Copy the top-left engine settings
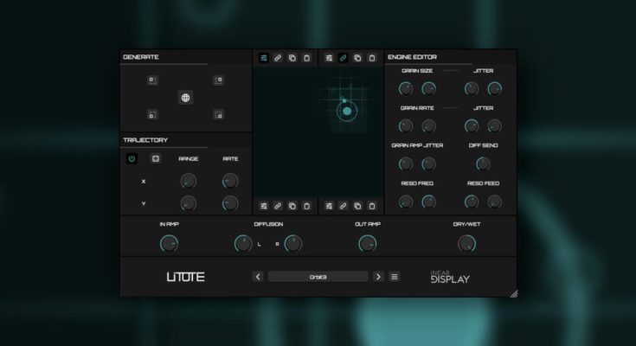 292,58
